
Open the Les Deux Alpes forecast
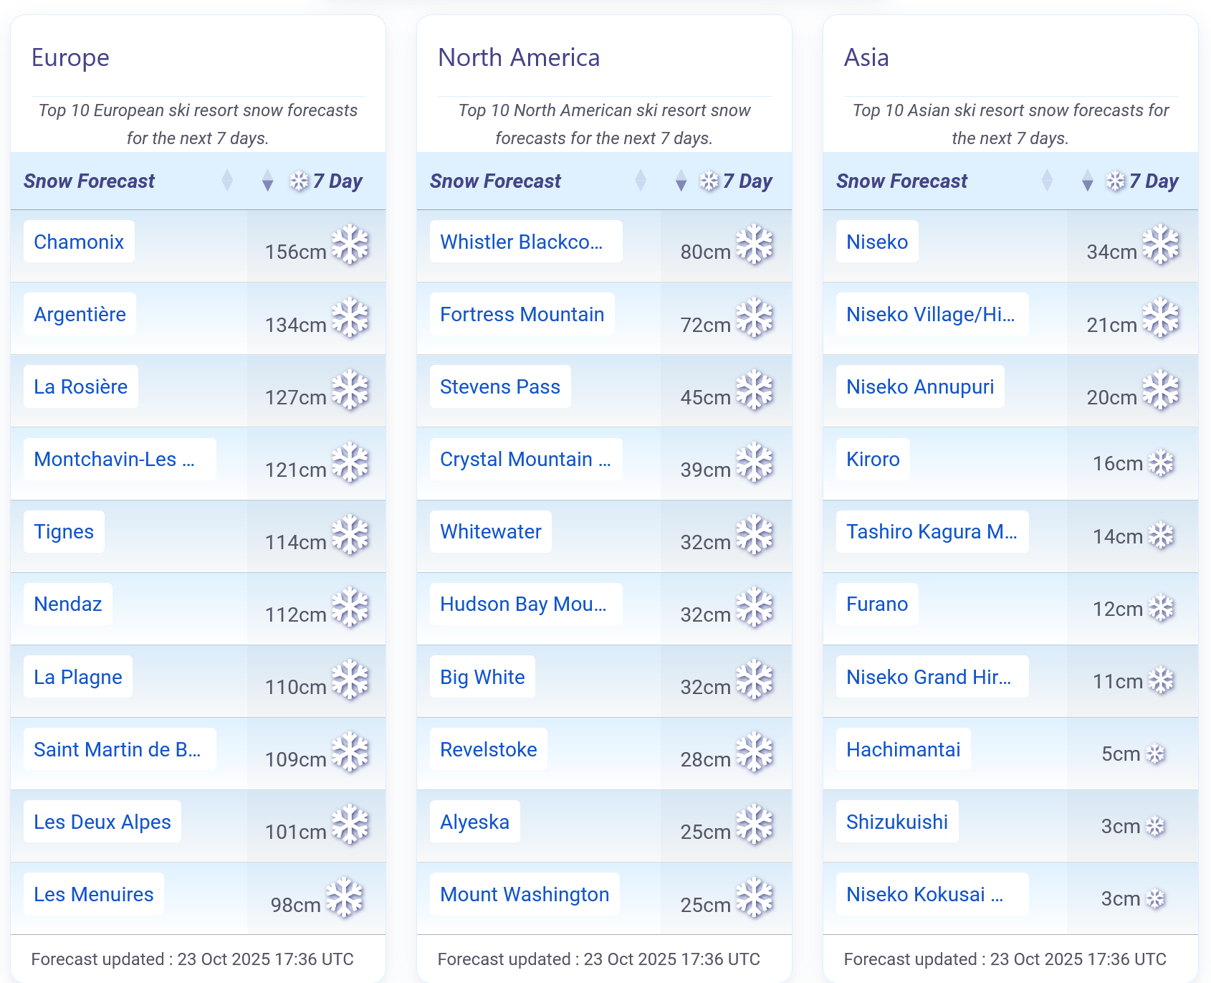[102, 822]
